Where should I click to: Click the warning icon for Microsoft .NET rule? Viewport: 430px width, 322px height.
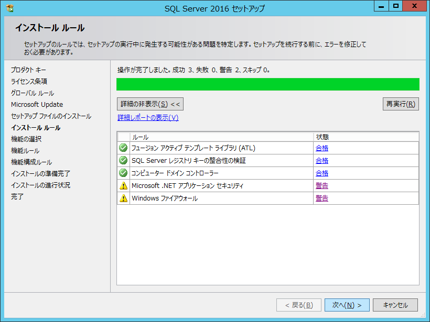tap(123, 186)
